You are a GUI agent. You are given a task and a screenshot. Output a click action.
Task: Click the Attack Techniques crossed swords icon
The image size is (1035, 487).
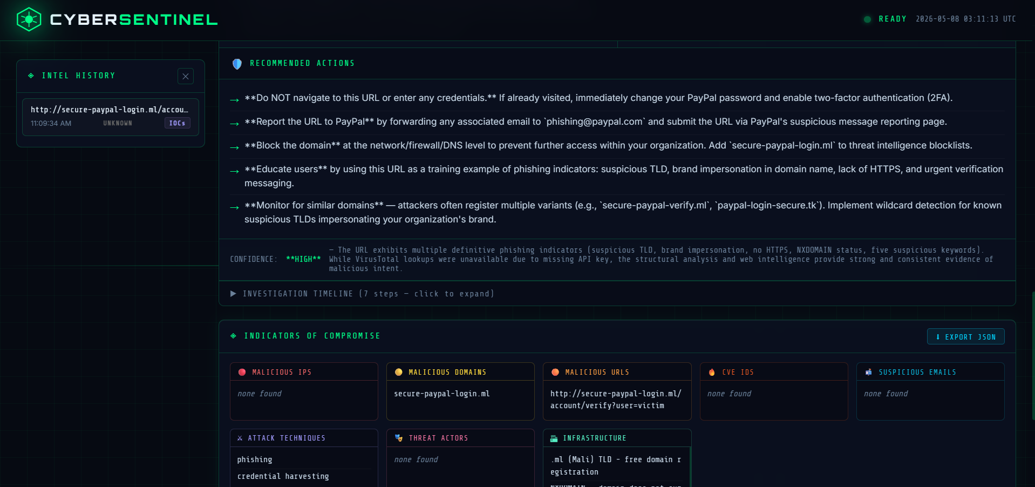pos(240,438)
